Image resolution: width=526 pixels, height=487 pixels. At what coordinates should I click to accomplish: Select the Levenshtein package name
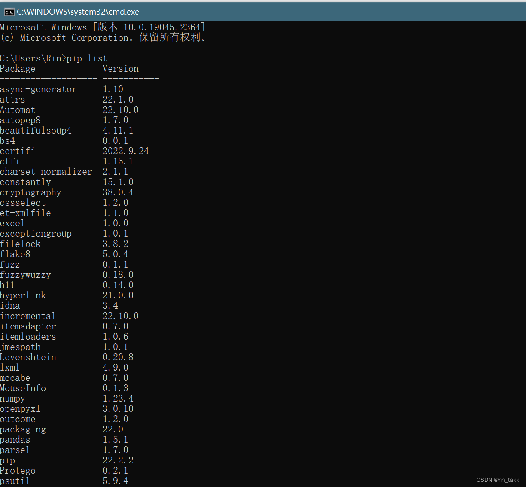click(28, 357)
